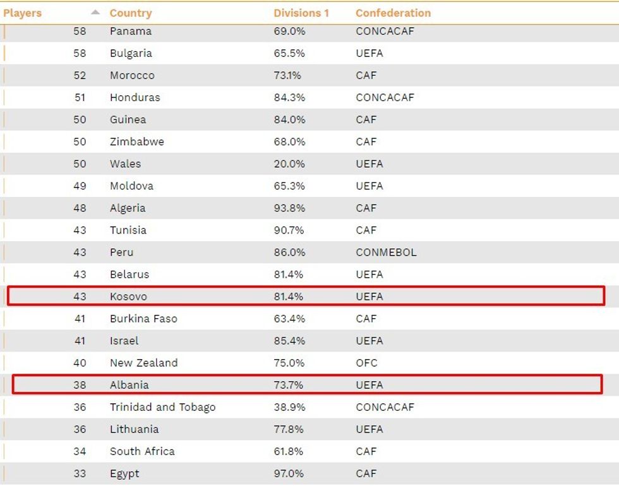
Task: Select the OFC confederation cell
Action: [x=366, y=362]
